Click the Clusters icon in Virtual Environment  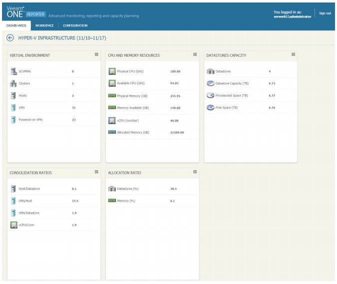13,84
